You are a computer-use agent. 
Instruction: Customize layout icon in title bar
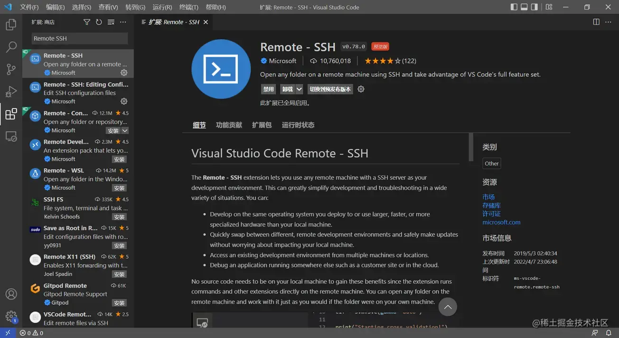pos(549,7)
